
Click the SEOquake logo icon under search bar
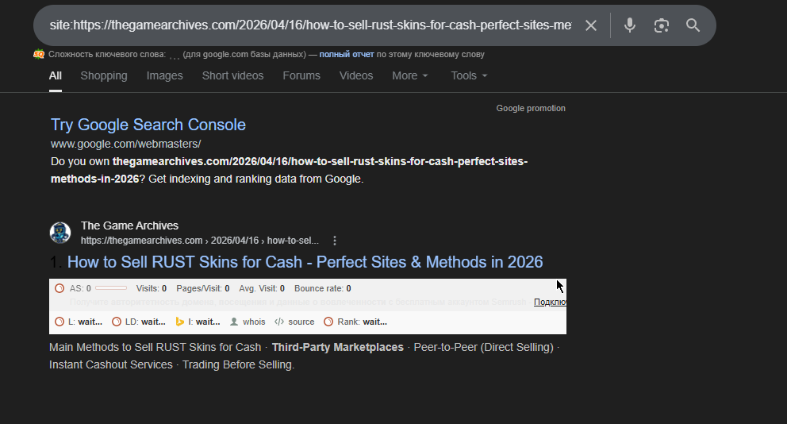tap(39, 54)
